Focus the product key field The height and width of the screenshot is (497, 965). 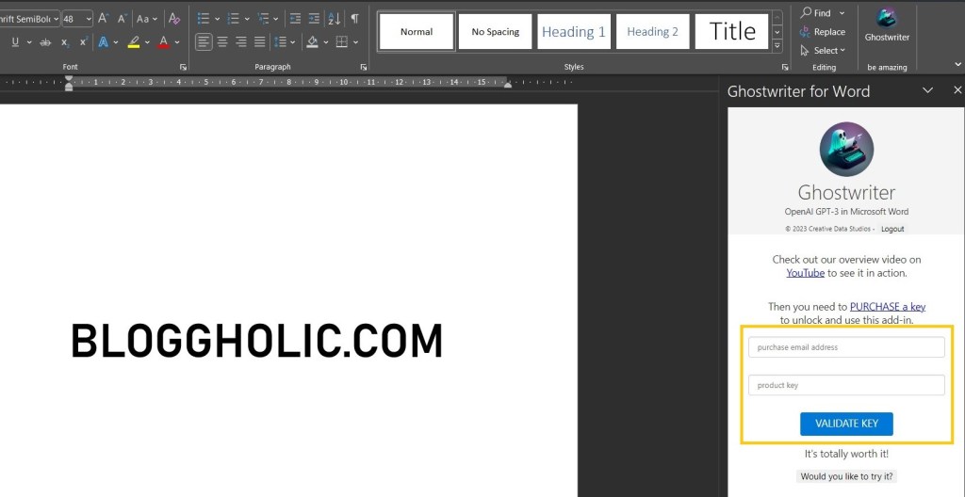point(846,385)
